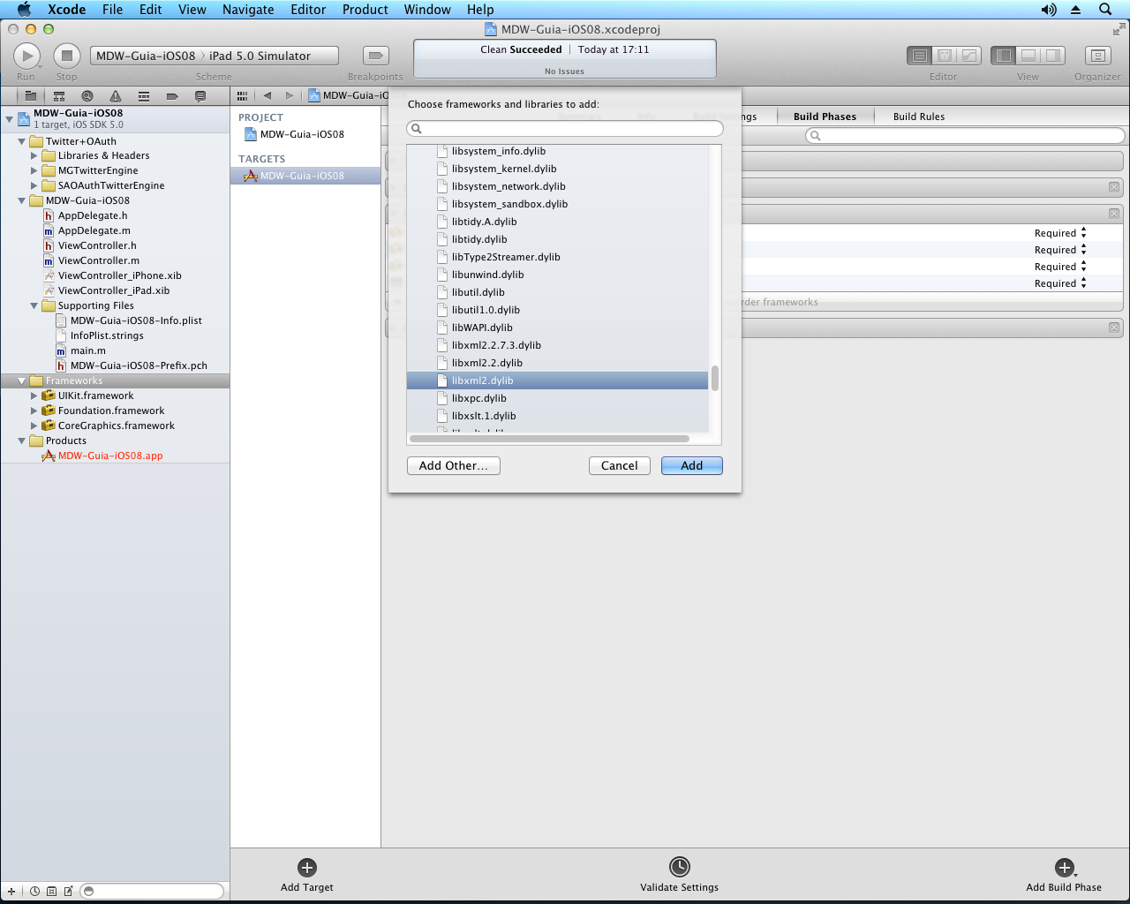
Task: Click the horizontal scrollbar of library list
Action: [x=549, y=439]
